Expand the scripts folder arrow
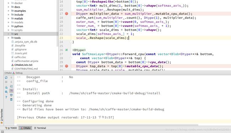Viewport: 231px width, 133px height. (9, 30)
